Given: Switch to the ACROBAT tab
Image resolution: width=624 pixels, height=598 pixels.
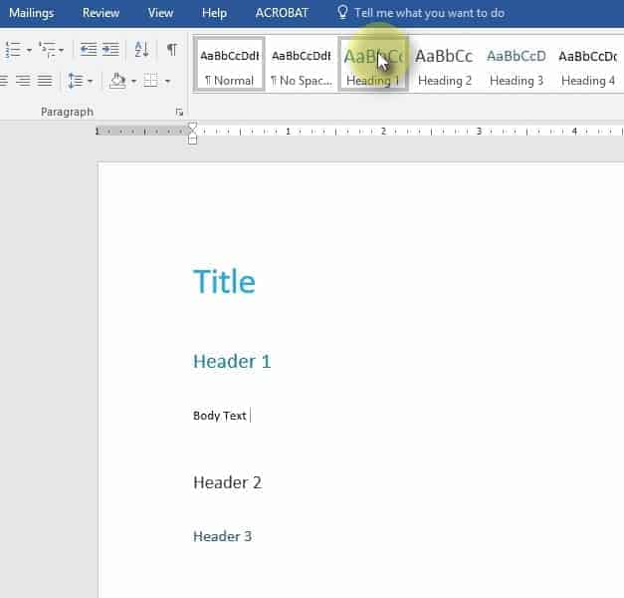Looking at the screenshot, I should (282, 13).
